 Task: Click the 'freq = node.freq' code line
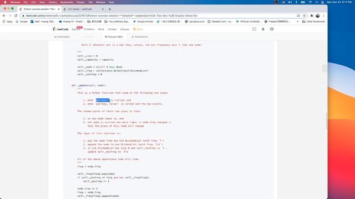point(89,166)
